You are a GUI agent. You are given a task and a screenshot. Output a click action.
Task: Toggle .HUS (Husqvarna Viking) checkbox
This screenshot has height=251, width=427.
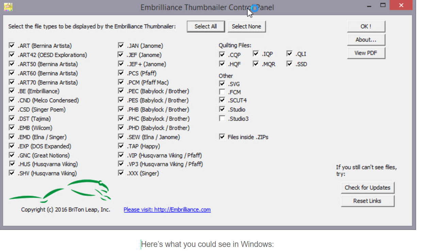(12, 164)
